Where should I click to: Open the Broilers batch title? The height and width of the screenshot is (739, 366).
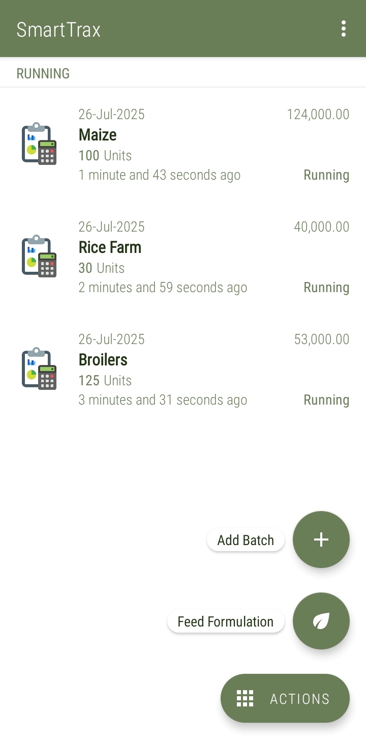coord(103,360)
